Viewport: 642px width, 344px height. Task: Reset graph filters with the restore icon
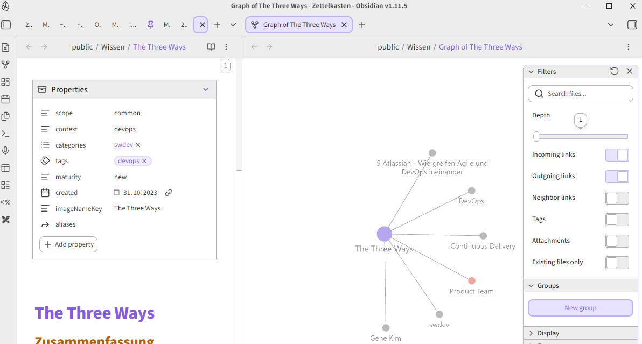pos(615,71)
